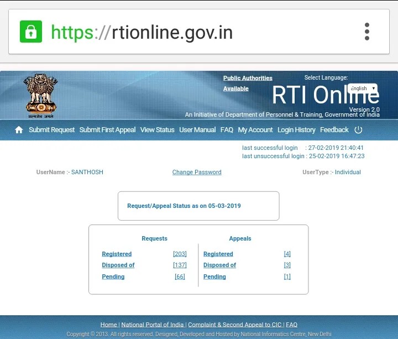Viewport: 398px width, 339px height.
Task: Click the Individual user type text
Action: point(348,172)
